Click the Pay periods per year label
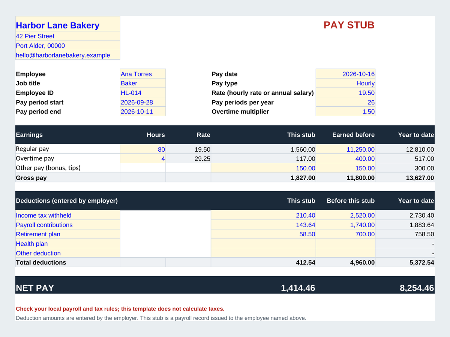Screen dimensions: 450x337 243,102
